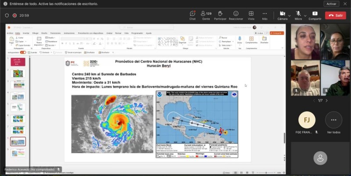The image size is (351, 176).
Task: Open the orange Compartir dropdown in PowerPoint
Action: point(277,33)
